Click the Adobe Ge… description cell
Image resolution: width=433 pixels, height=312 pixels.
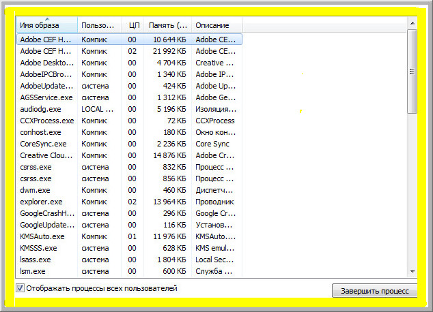coord(215,97)
